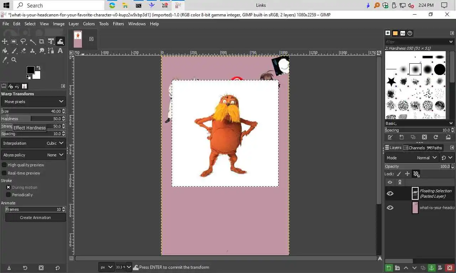Save tool preset icon at bottom left
Viewport: 456px width, 273px height.
coord(9,268)
